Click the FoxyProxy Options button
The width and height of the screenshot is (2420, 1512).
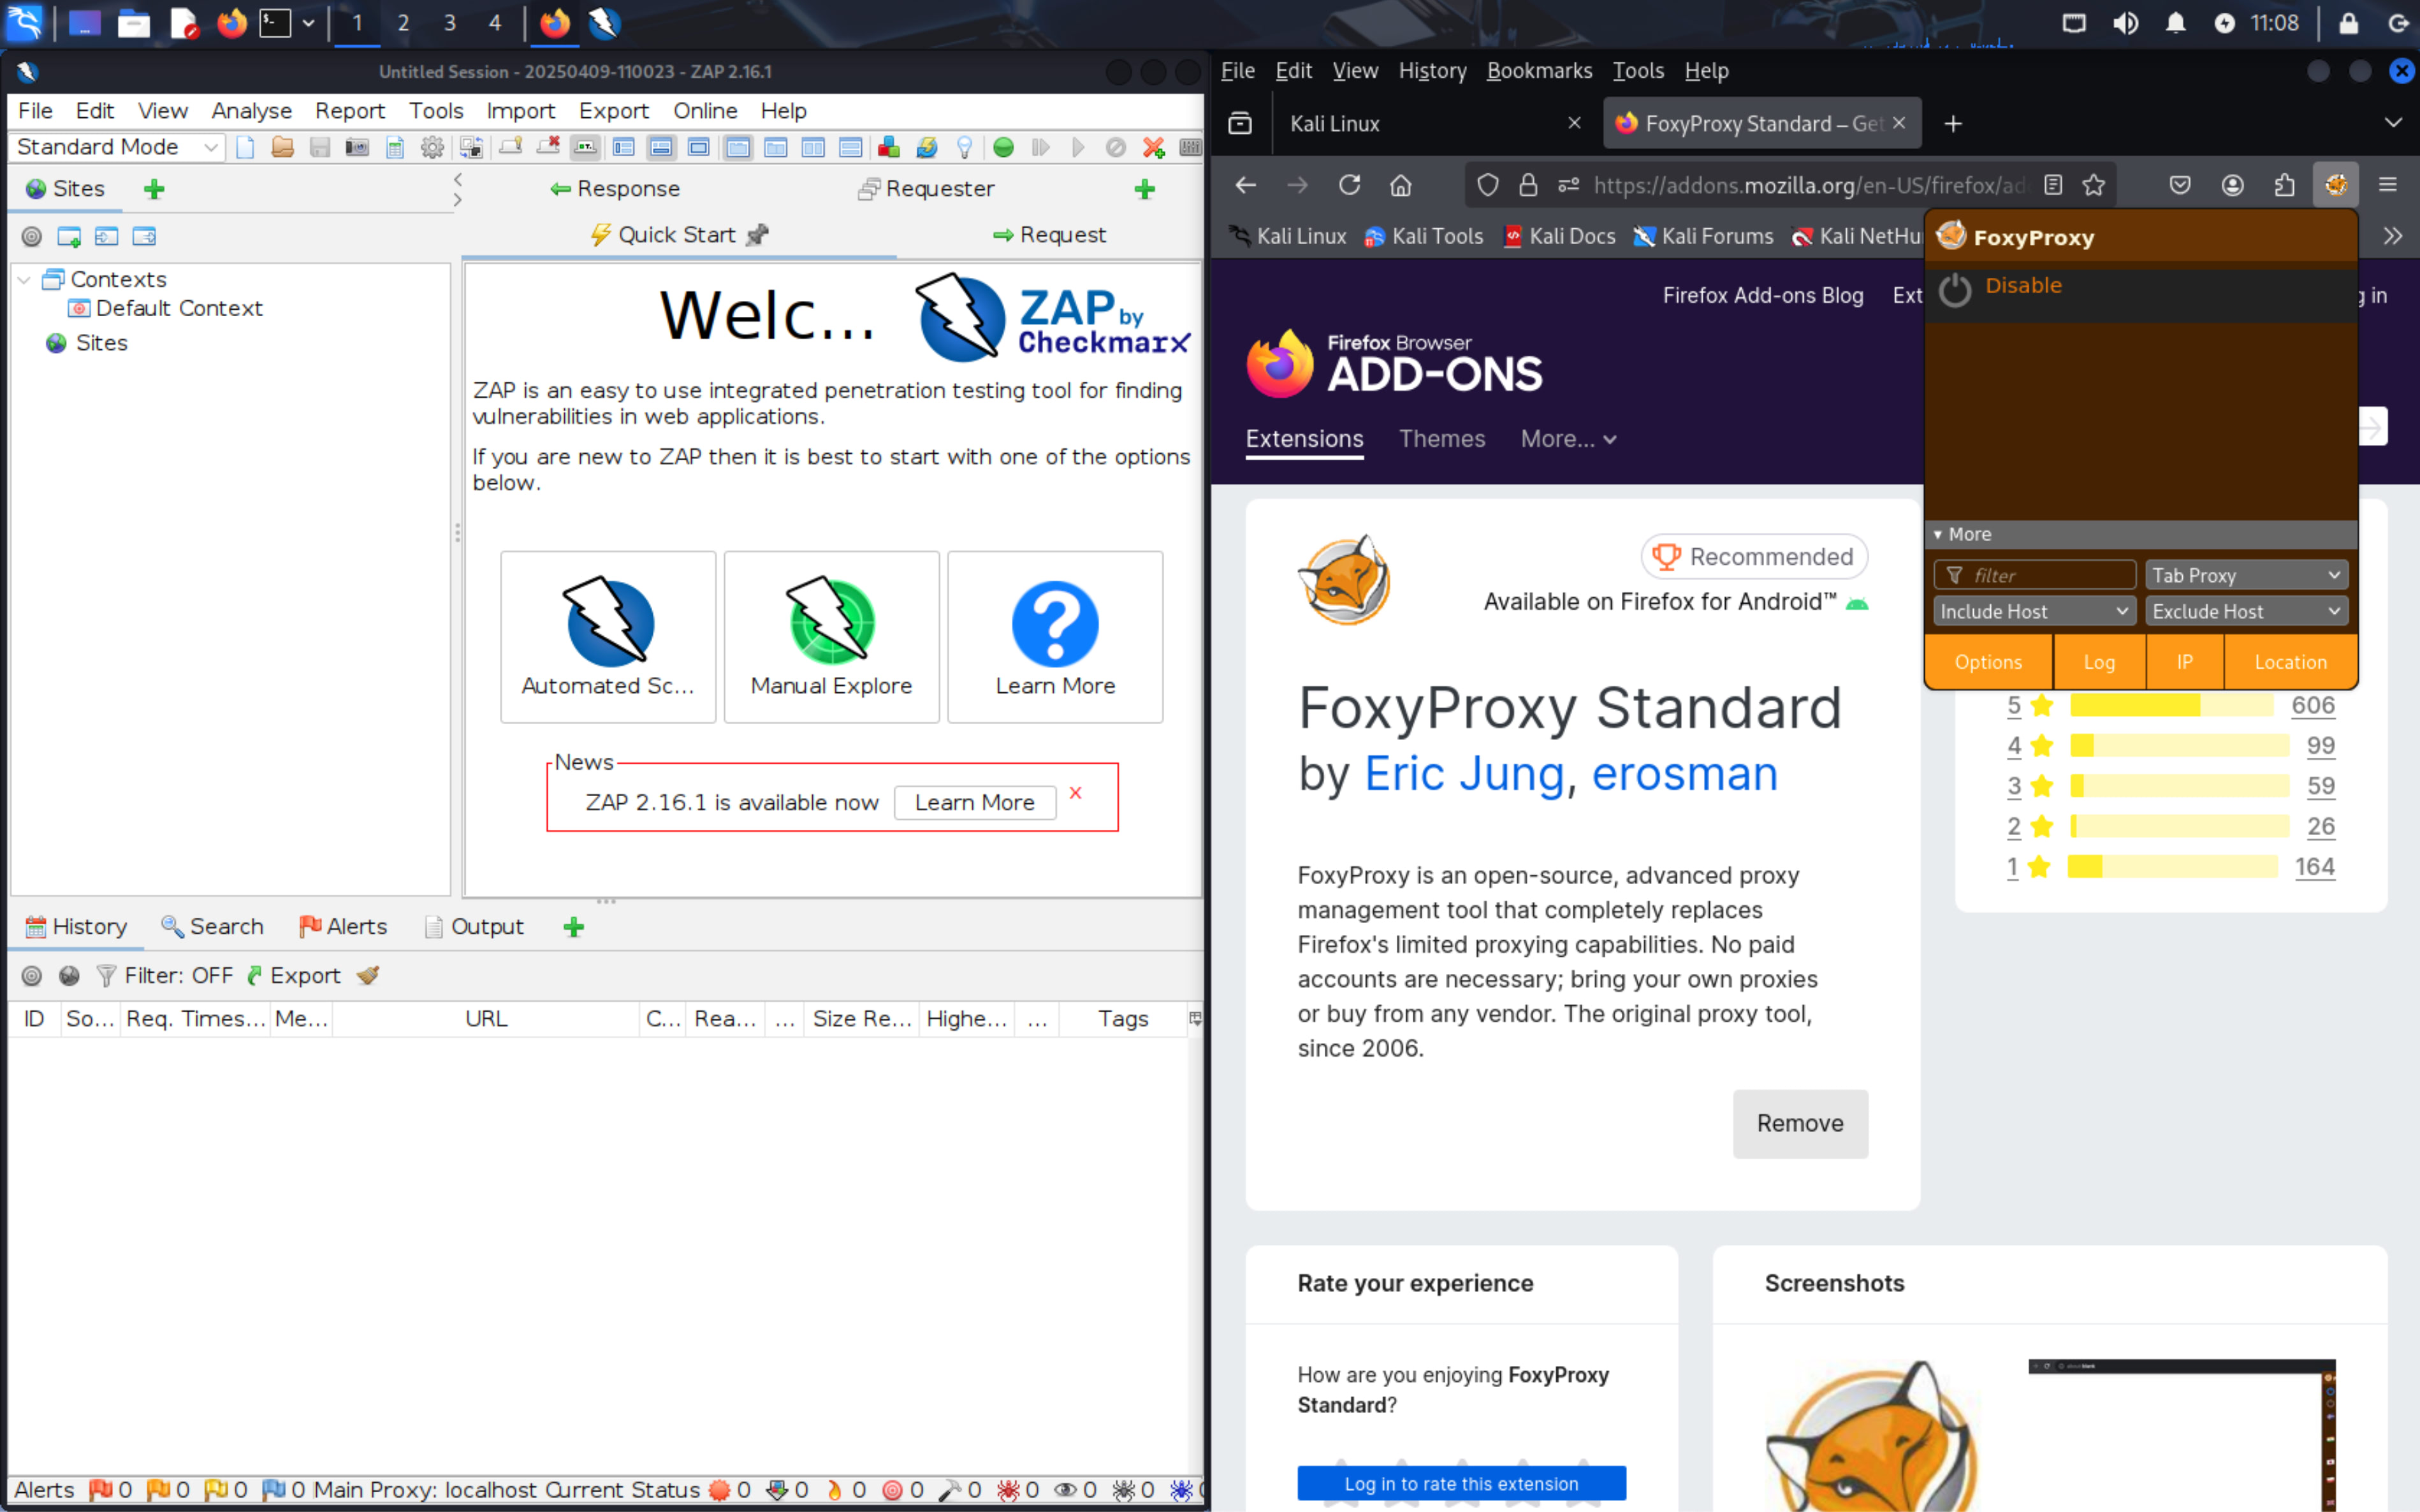(1987, 662)
